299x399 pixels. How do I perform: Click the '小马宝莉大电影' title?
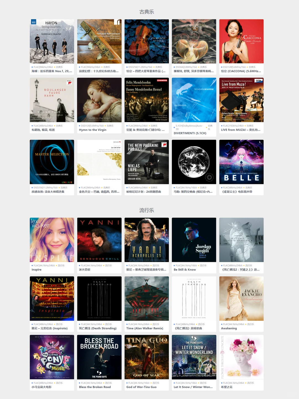tap(42, 387)
